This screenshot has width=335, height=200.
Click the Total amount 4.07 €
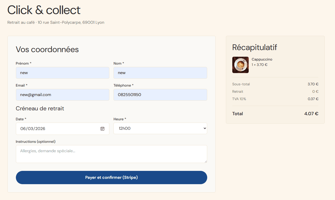click(311, 114)
